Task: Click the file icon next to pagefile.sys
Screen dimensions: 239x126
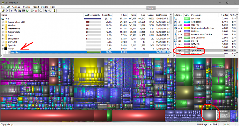Action: coord(9,52)
